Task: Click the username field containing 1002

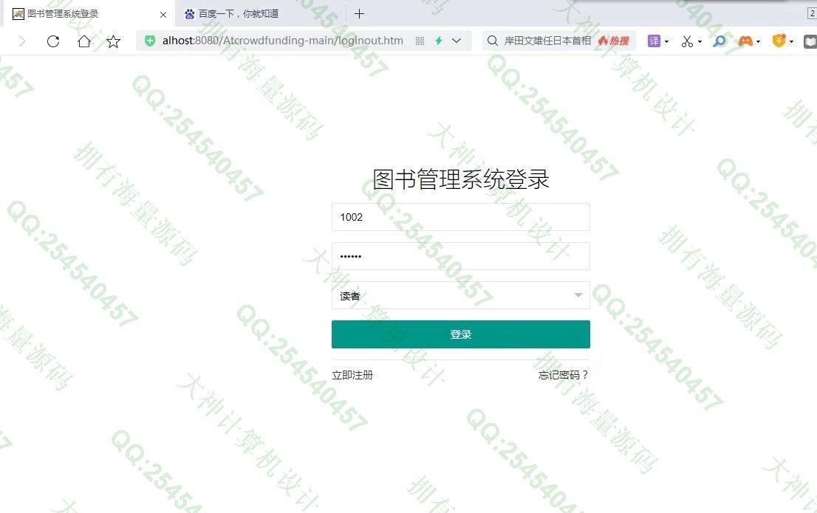Action: [x=461, y=217]
